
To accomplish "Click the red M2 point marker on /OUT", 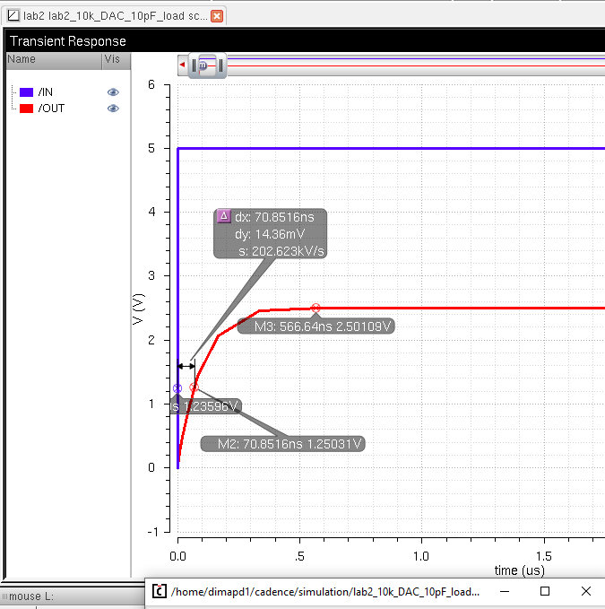I will (x=194, y=387).
